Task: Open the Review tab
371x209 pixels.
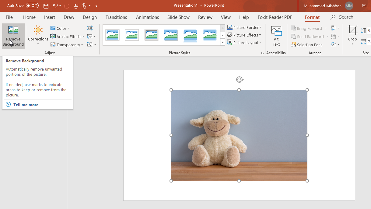Action: coord(205,17)
